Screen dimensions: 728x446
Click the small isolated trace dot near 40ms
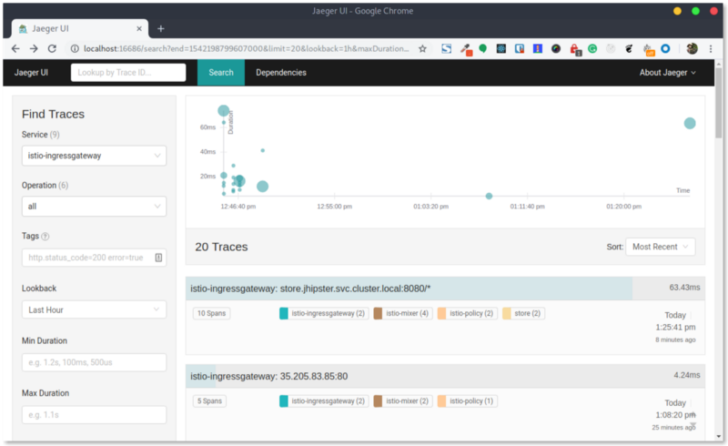263,150
